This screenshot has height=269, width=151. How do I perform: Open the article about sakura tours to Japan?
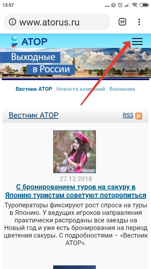click(76, 191)
